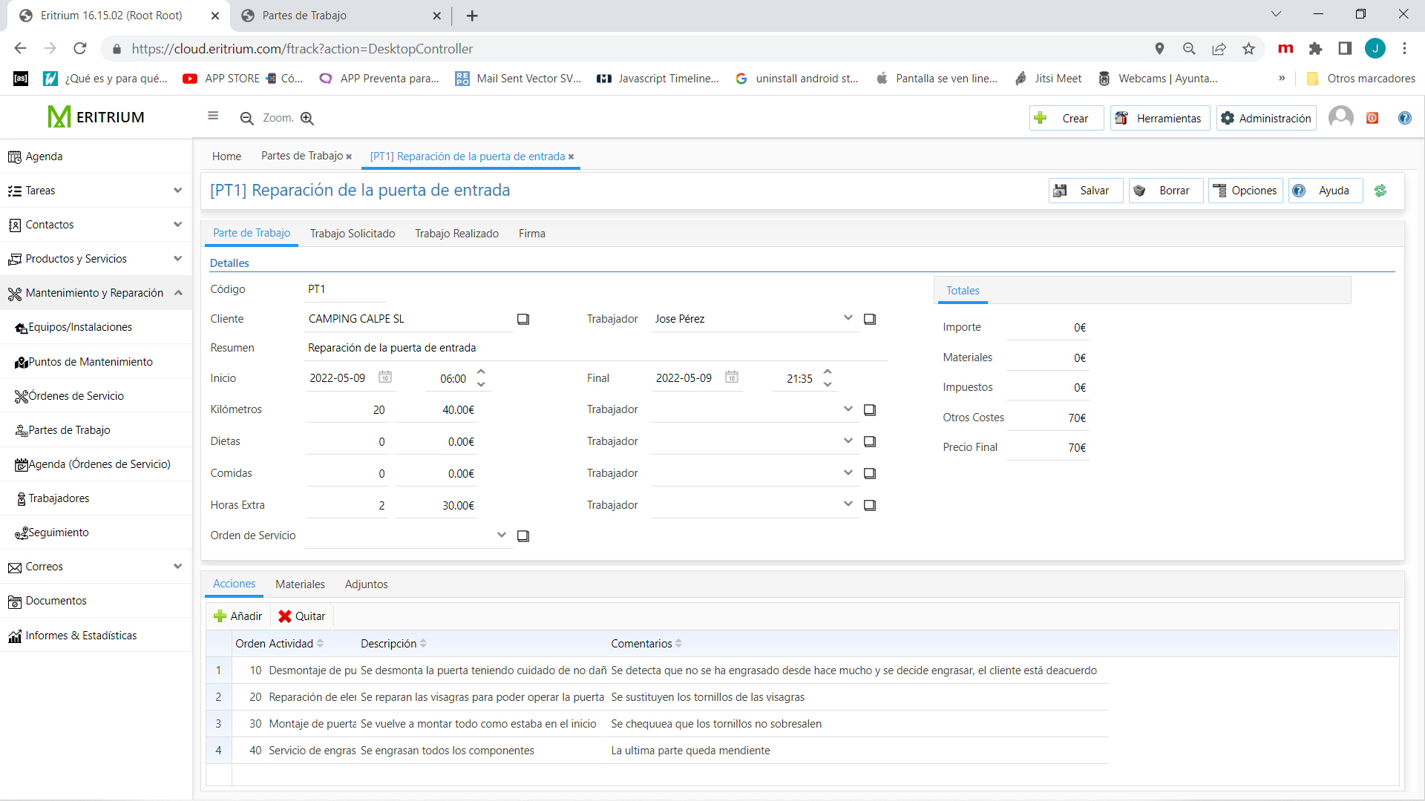
Task: Open the Opciones button menu
Action: pyautogui.click(x=1246, y=191)
